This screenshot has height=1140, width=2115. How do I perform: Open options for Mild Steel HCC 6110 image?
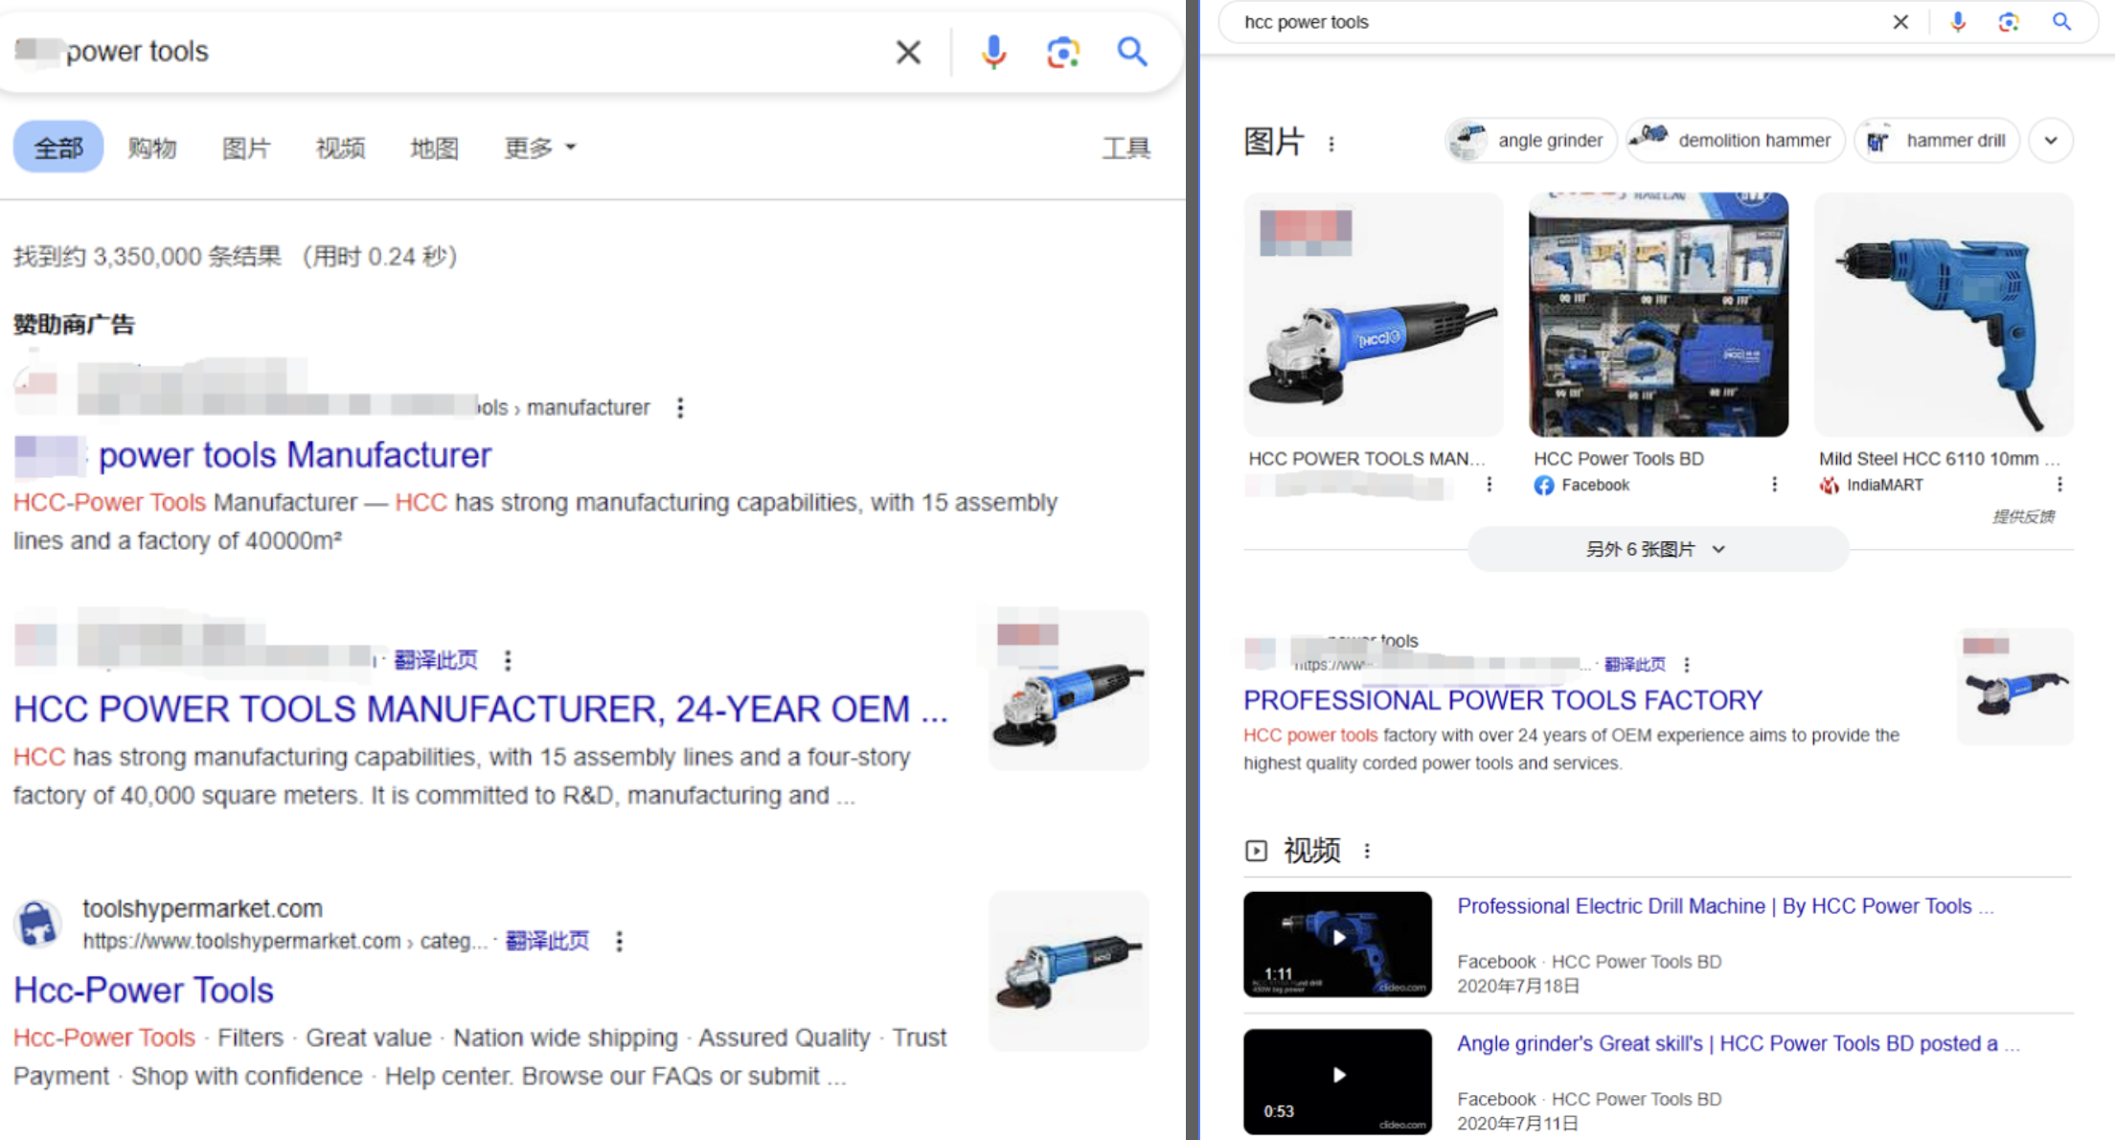click(x=2059, y=485)
